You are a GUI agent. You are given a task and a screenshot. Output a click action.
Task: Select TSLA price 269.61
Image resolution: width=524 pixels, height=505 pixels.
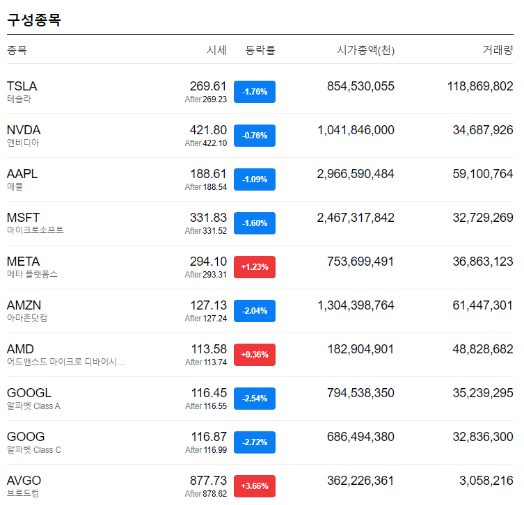[x=208, y=86]
